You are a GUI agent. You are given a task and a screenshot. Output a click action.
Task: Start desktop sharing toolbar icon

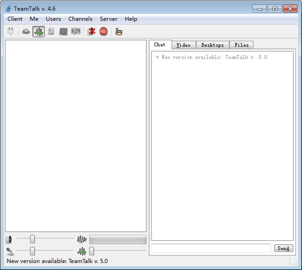pyautogui.click(x=63, y=32)
